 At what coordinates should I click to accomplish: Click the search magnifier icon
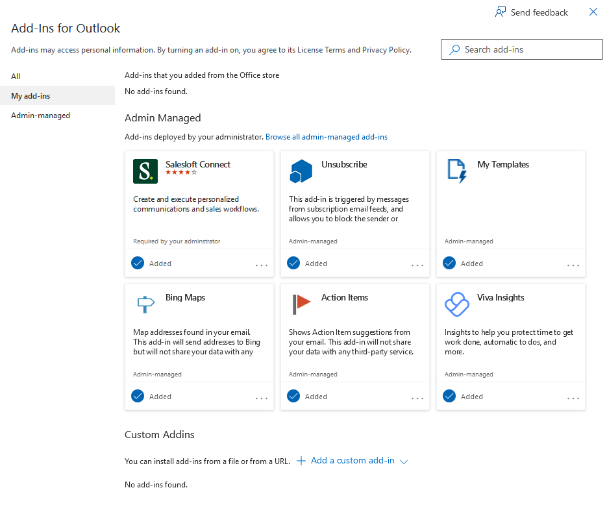tap(454, 49)
